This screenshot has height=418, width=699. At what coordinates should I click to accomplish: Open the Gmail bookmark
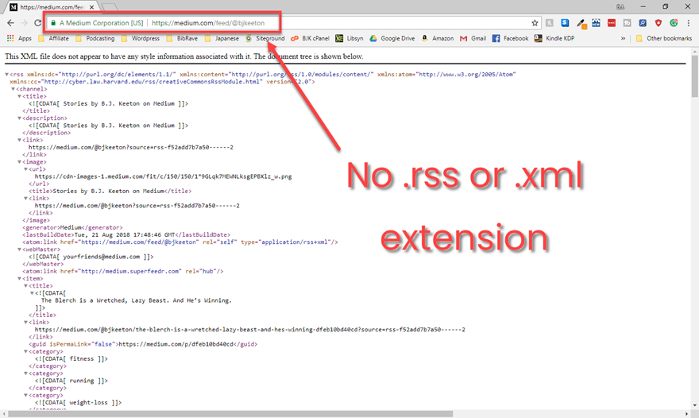pos(473,38)
